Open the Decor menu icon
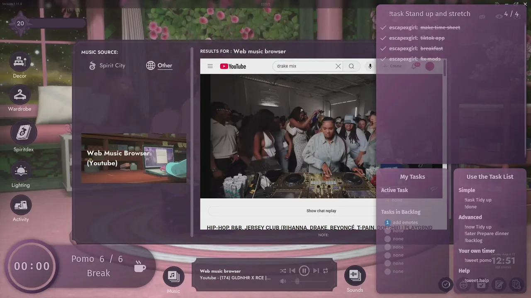531x298 pixels. coord(19,62)
